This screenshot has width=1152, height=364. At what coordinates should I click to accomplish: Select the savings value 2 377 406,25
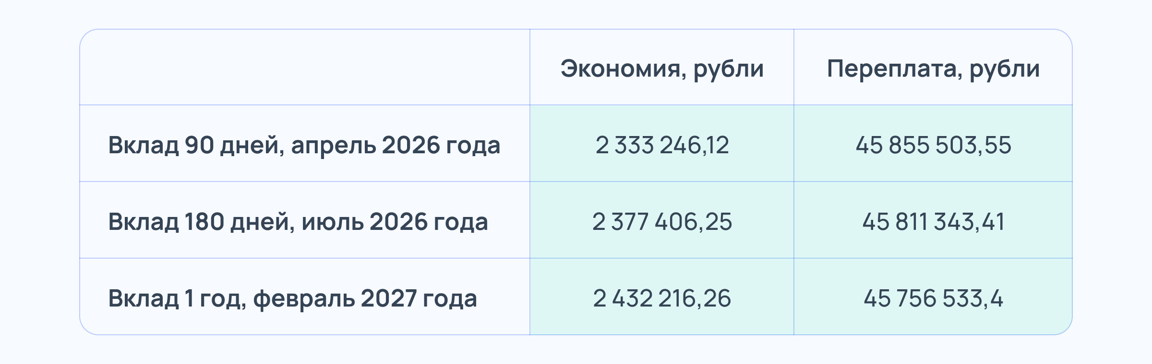[662, 221]
